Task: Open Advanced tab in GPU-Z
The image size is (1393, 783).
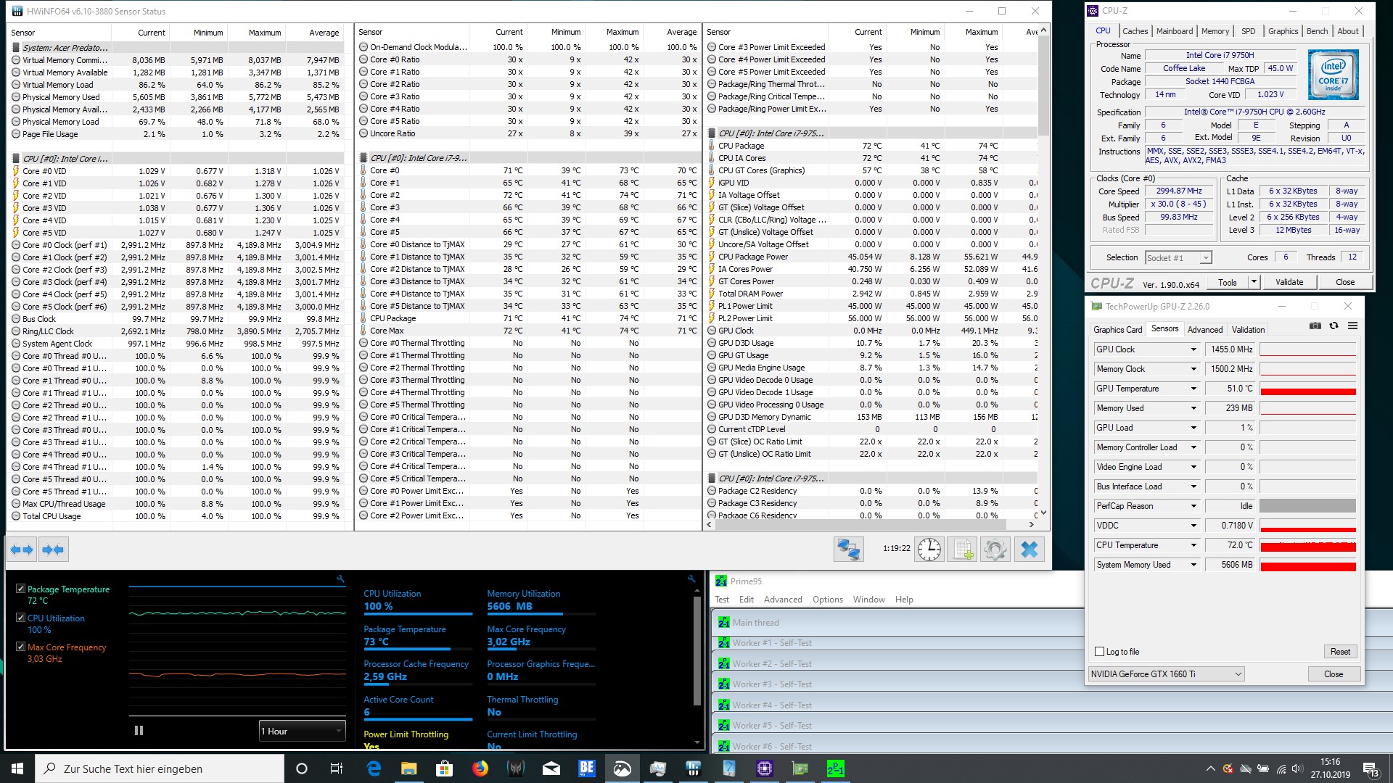Action: pyautogui.click(x=1204, y=330)
